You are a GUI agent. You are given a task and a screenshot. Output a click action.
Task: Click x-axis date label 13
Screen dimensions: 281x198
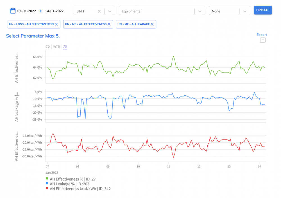229,166
